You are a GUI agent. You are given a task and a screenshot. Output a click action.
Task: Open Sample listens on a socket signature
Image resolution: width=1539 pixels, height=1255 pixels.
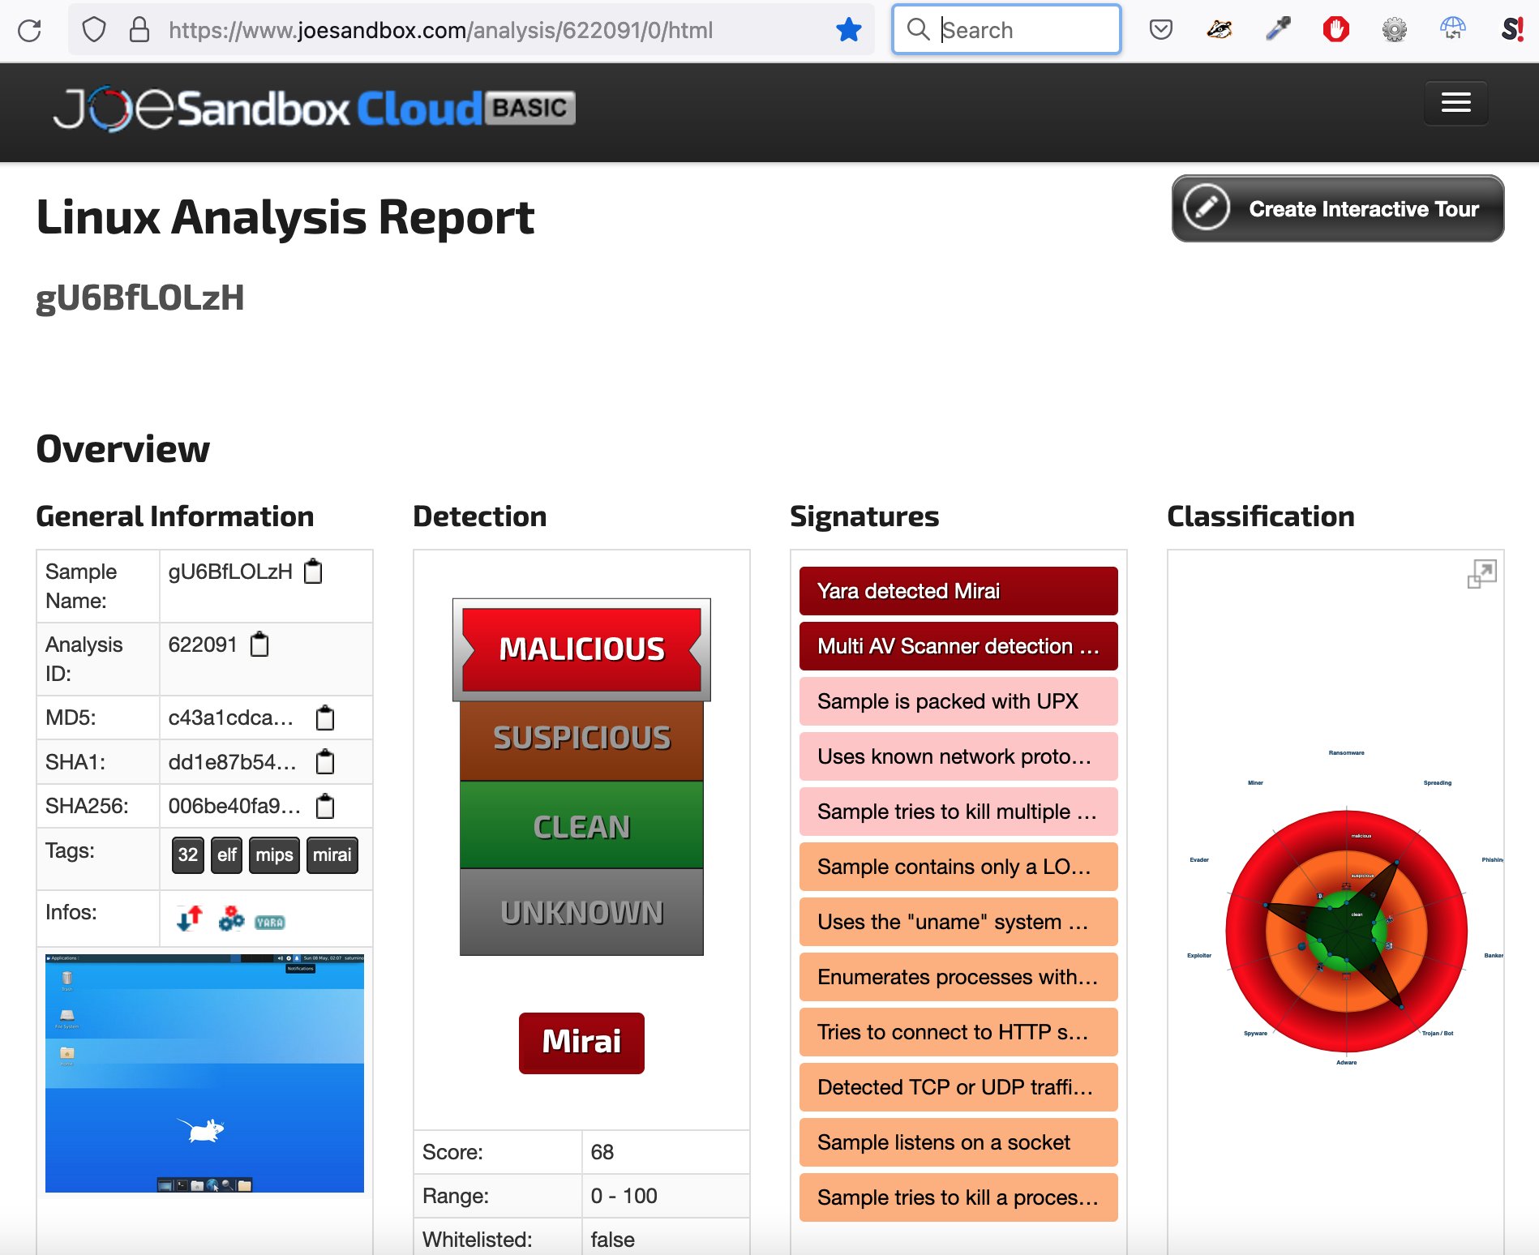click(958, 1142)
